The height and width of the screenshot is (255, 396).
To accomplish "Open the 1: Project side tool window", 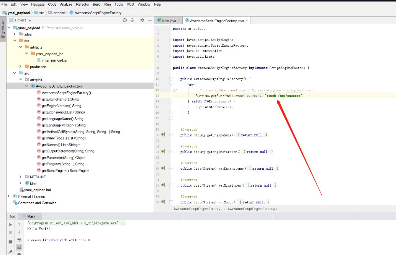I will coord(3,29).
